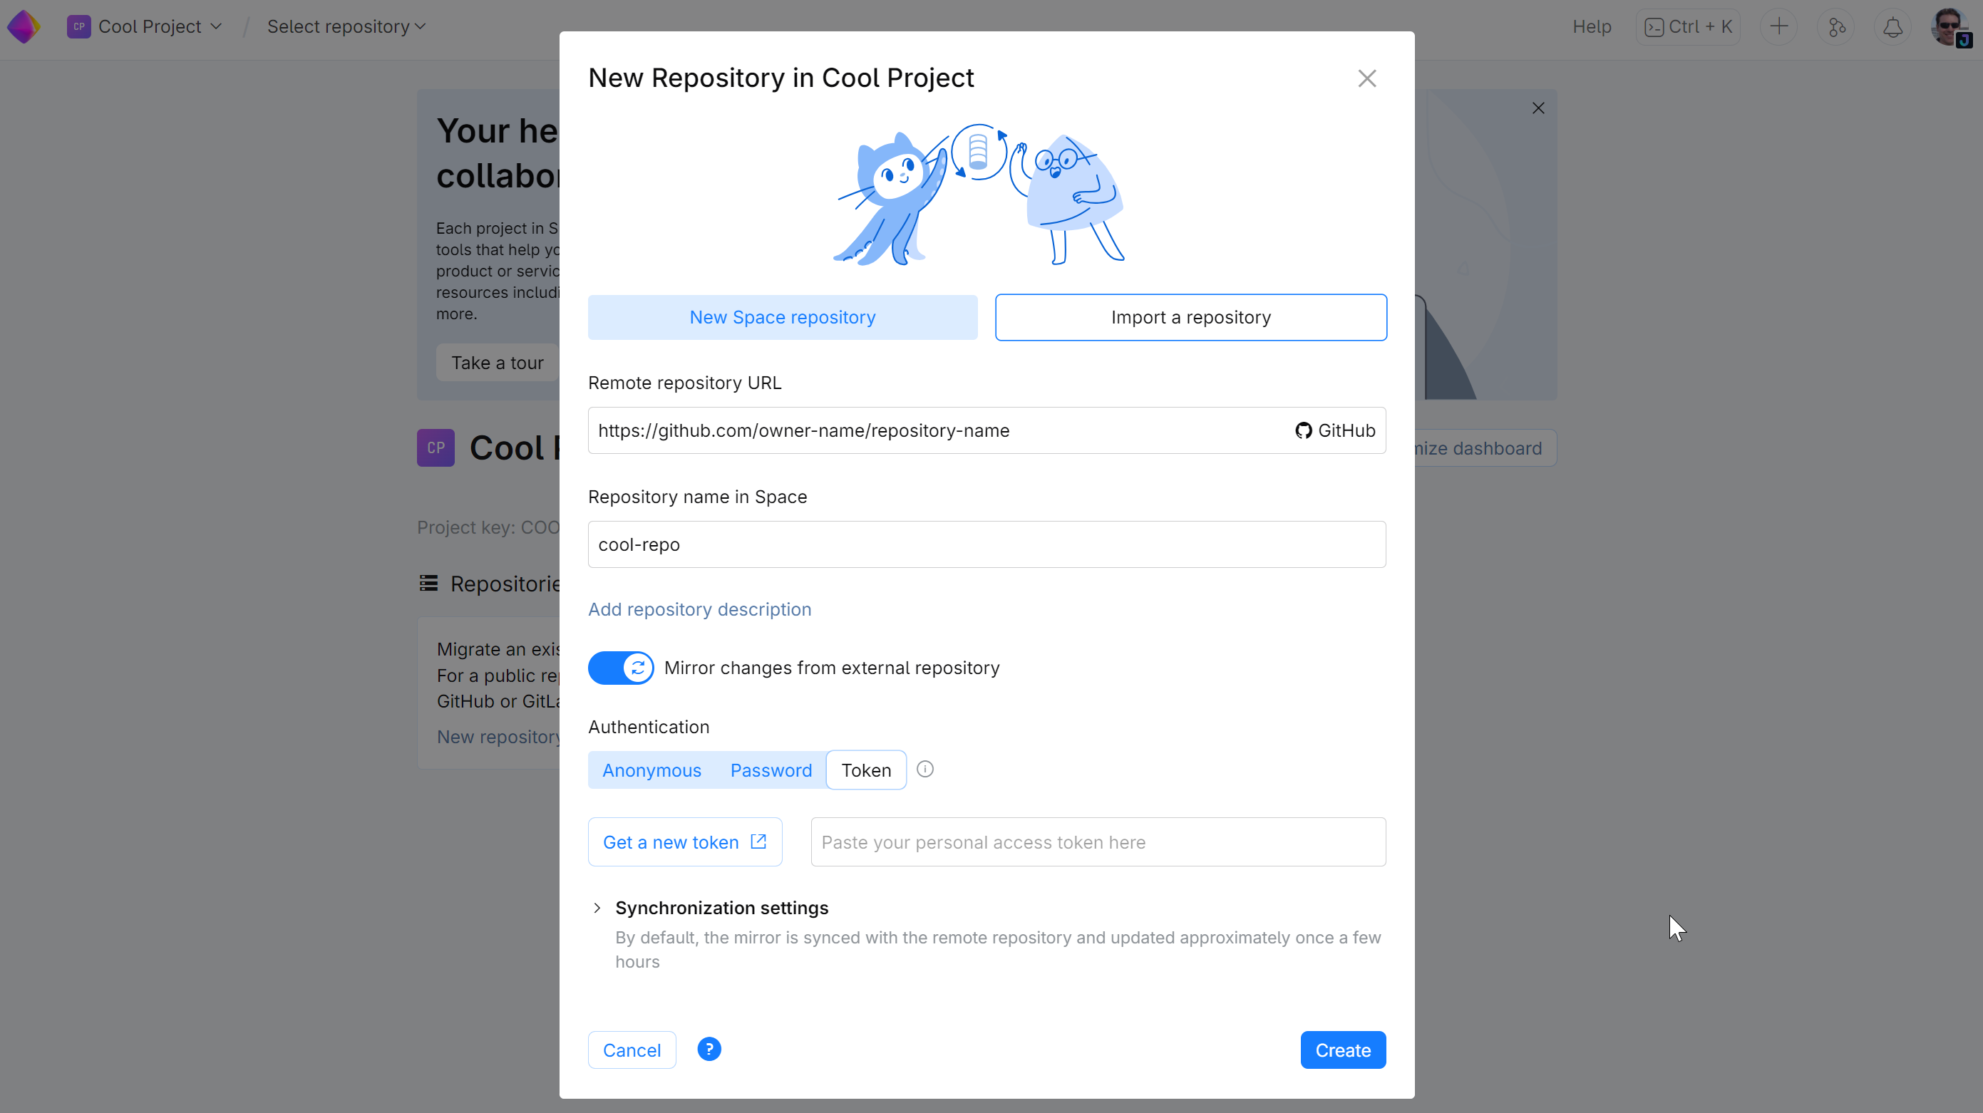Click the JetBrains Space logo
Viewport: 1983px width, 1113px height.
coord(24,26)
